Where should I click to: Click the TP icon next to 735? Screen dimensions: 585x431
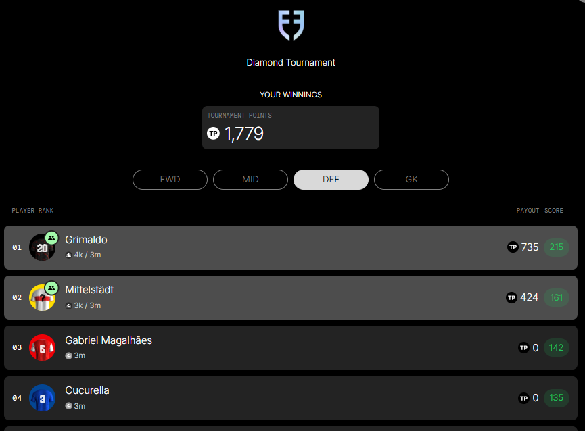point(513,247)
